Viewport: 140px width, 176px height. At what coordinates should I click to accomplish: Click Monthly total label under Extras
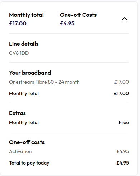pos(24,123)
